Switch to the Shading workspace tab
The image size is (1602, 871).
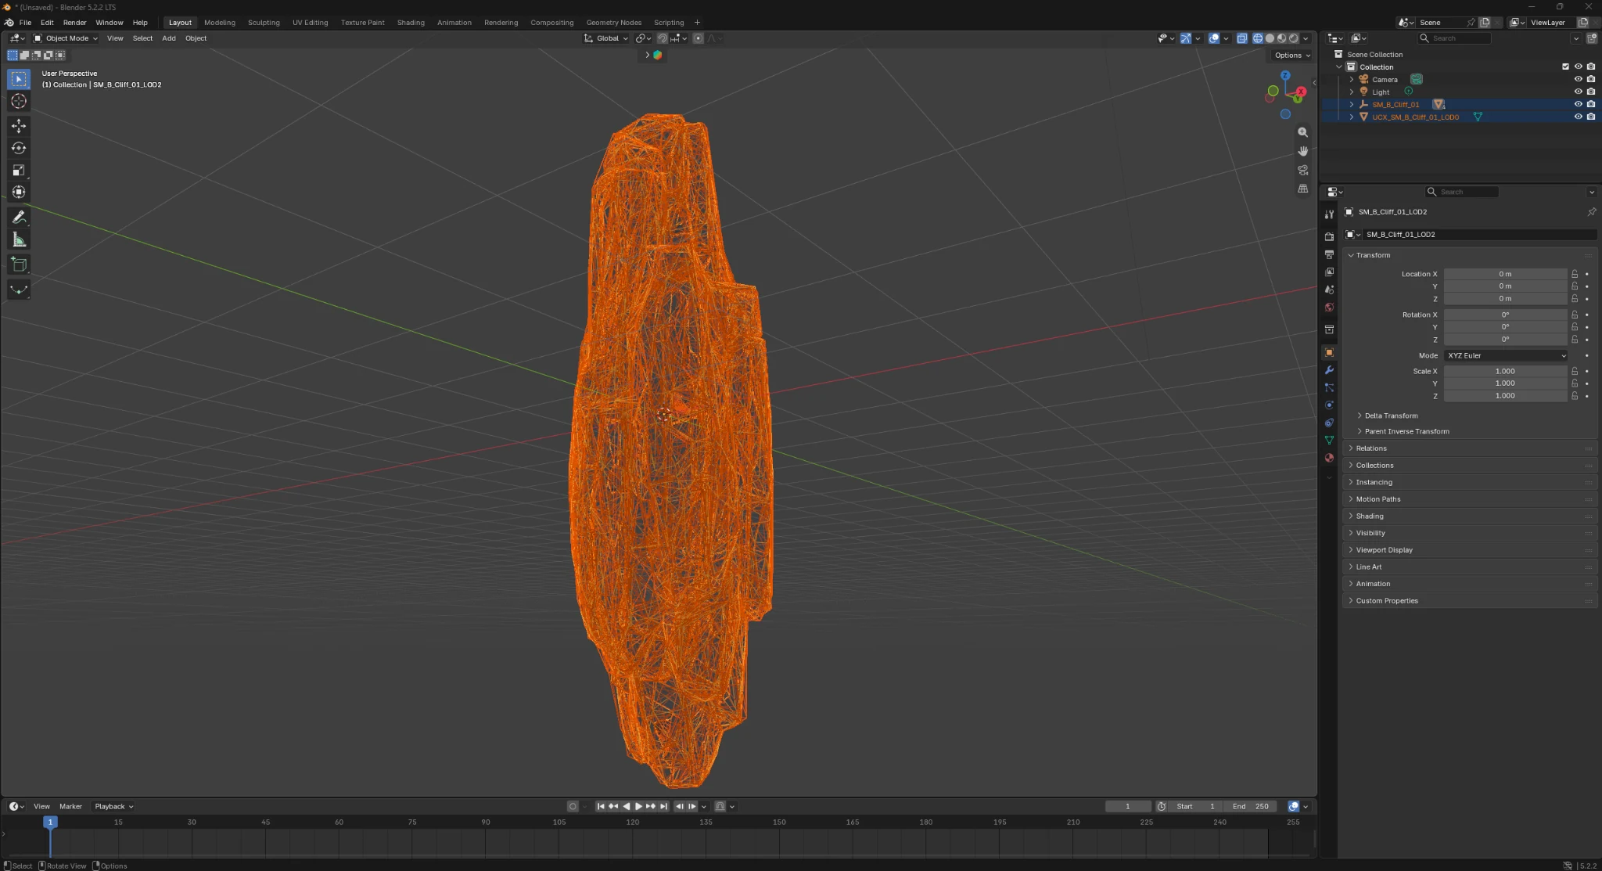(x=411, y=23)
